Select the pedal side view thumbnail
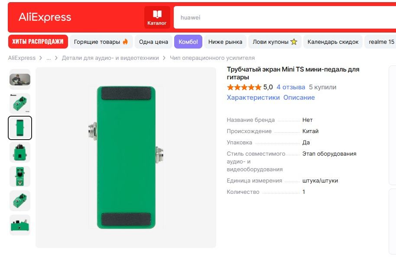 20,225
